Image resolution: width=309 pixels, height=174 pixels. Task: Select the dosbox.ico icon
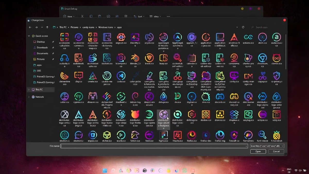pyautogui.click(x=206, y=116)
